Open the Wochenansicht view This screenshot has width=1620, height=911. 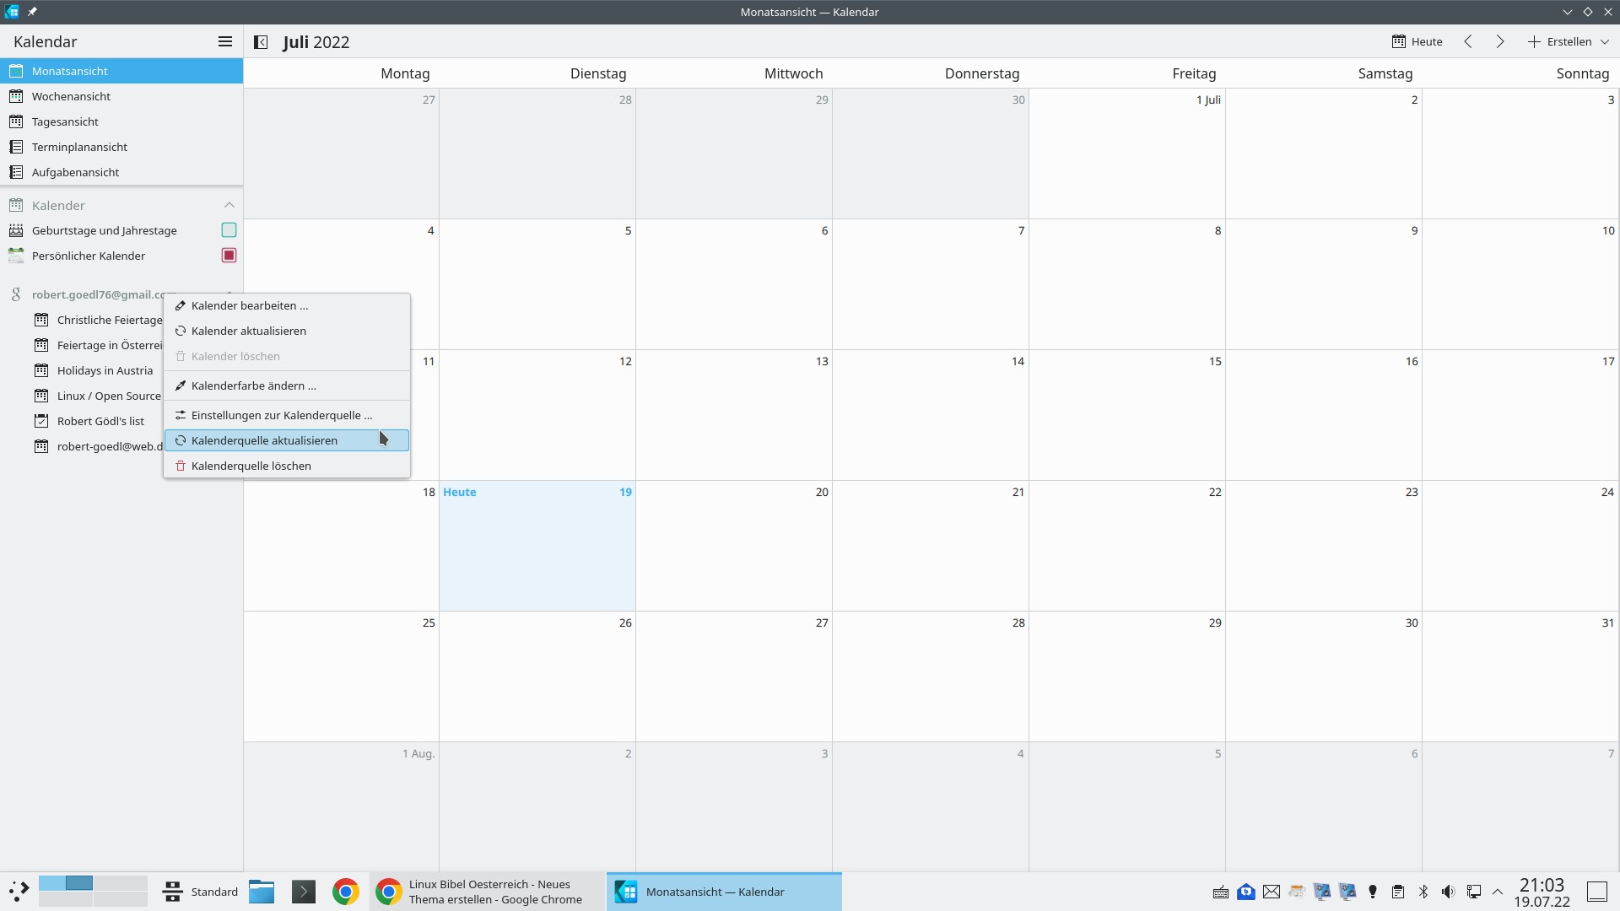pyautogui.click(x=71, y=96)
